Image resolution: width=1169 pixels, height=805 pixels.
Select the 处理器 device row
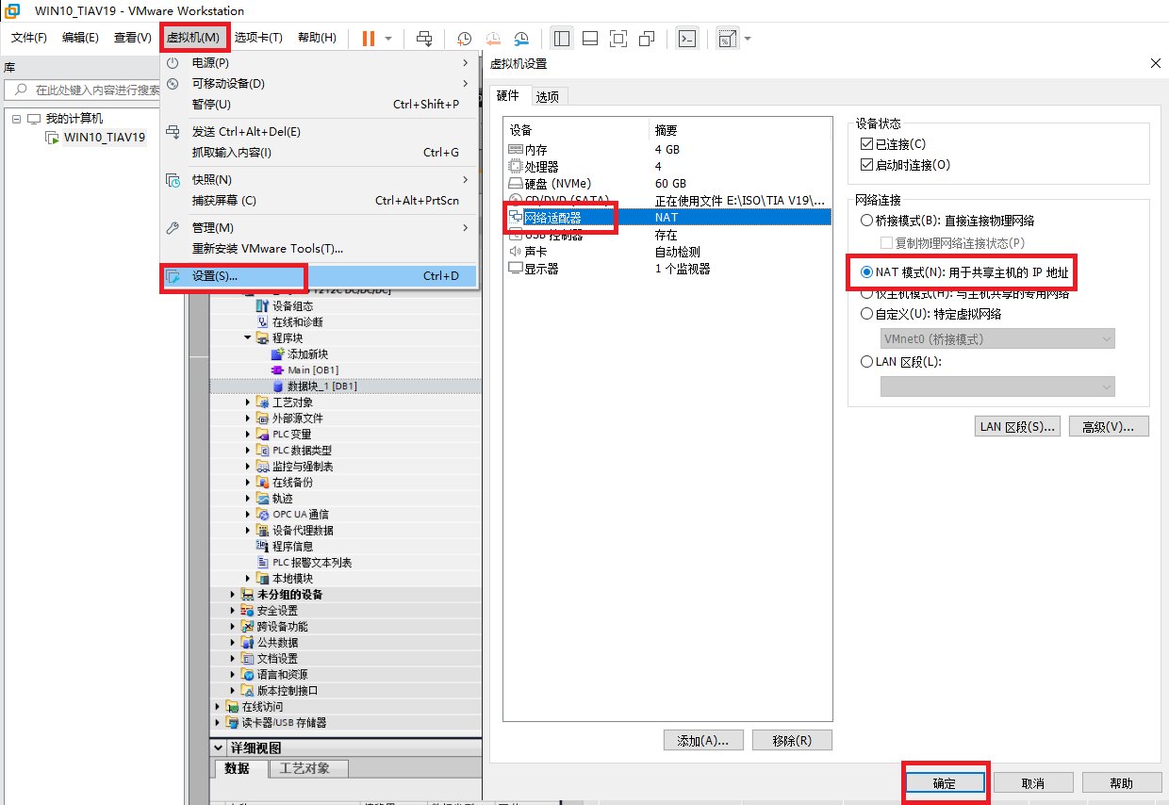click(x=667, y=167)
